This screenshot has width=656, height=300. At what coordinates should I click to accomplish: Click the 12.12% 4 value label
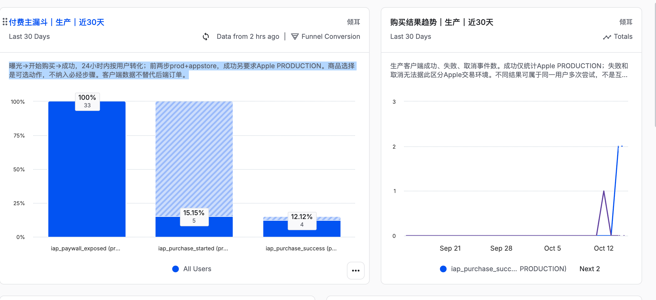[x=302, y=221]
